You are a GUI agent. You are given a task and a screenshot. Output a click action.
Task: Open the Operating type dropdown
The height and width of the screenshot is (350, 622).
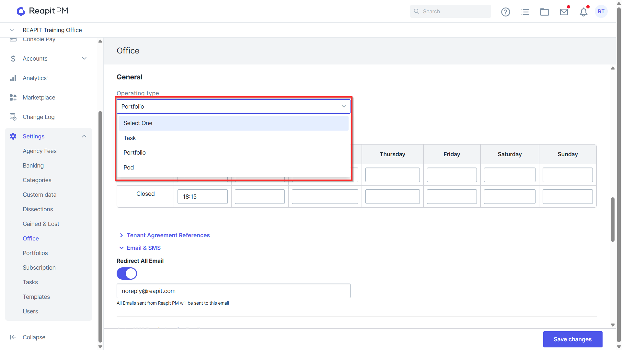pos(233,106)
